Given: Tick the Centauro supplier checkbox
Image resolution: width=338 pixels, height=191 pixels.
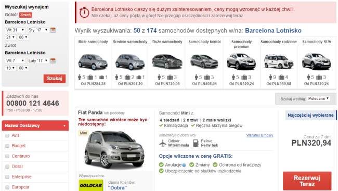Looking at the screenshot, I should pyautogui.click(x=7, y=156).
